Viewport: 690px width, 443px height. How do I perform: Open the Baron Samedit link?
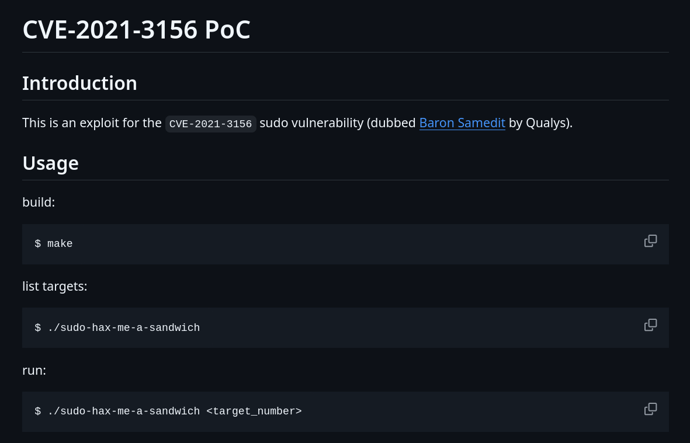(462, 123)
